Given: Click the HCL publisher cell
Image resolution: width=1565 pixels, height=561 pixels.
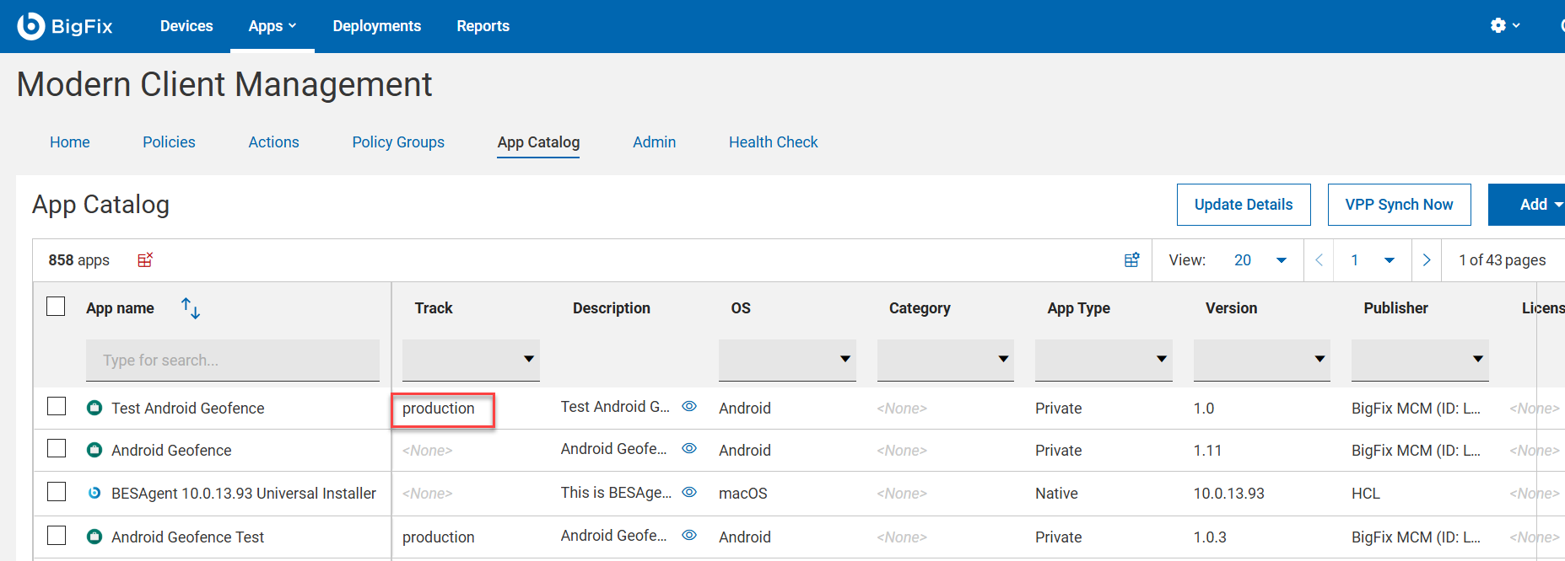Looking at the screenshot, I should [1366, 494].
